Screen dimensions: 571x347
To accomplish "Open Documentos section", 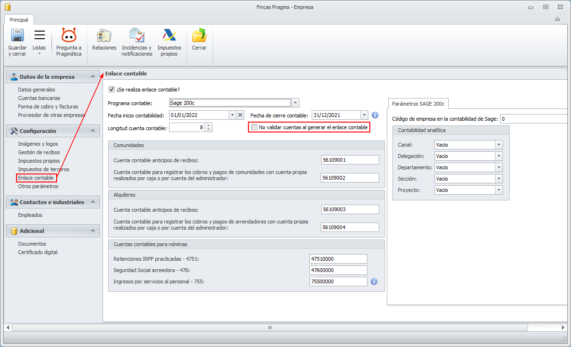I will tap(32, 244).
